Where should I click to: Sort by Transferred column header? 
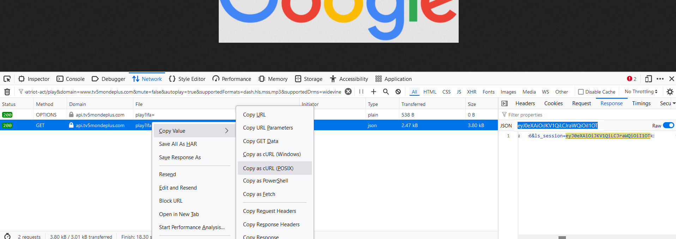pos(432,104)
